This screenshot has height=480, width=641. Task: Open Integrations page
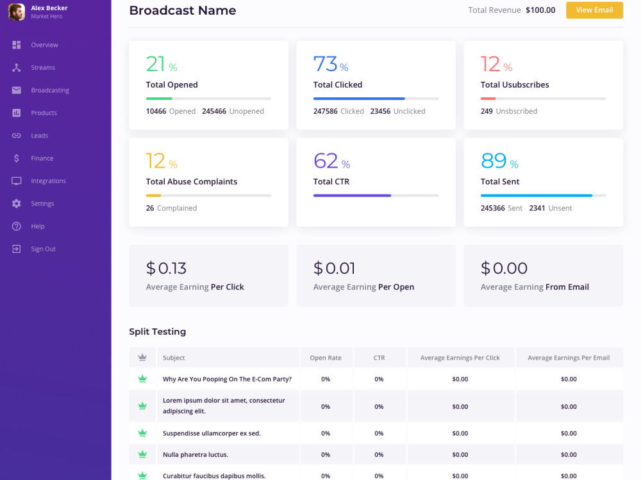48,181
